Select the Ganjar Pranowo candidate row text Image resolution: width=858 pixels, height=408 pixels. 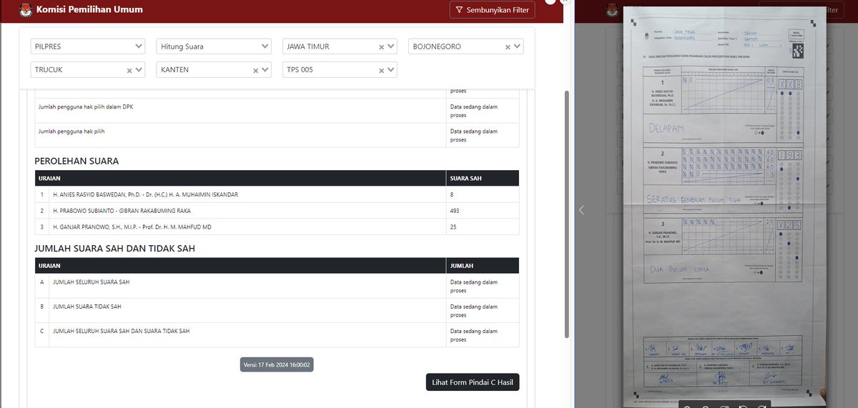pos(132,227)
